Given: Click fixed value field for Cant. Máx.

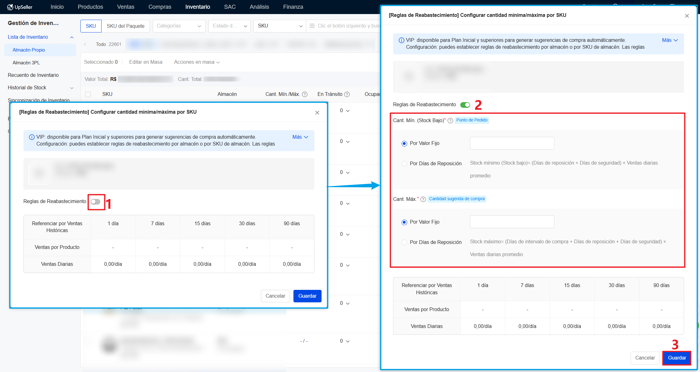Looking at the screenshot, I should coord(512,222).
